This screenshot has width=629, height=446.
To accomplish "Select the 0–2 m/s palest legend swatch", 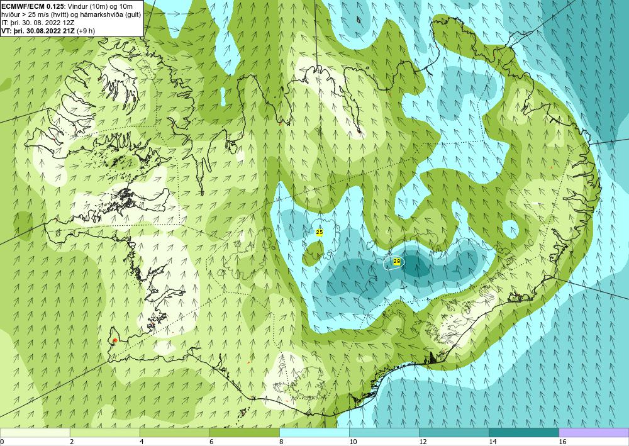I will click(35, 432).
